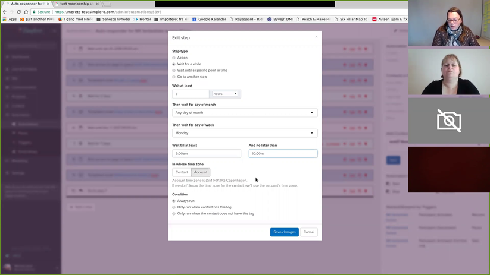Switch to the test membership site tab

click(x=77, y=4)
